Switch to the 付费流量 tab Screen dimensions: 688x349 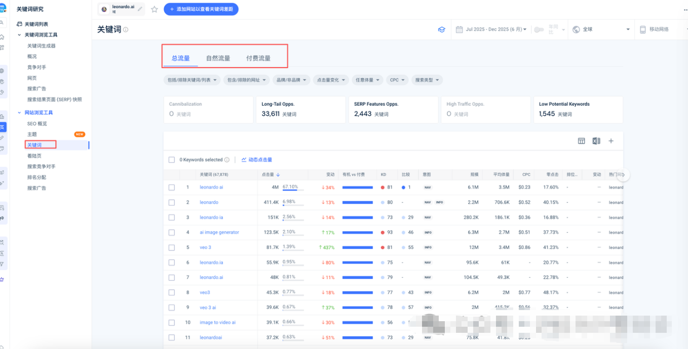pos(258,58)
